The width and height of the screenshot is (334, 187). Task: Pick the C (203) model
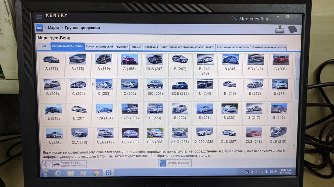click(x=104, y=90)
